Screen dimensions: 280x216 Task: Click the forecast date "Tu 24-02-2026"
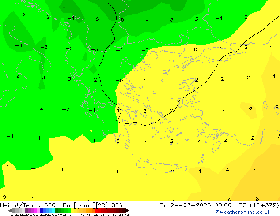tap(185, 205)
